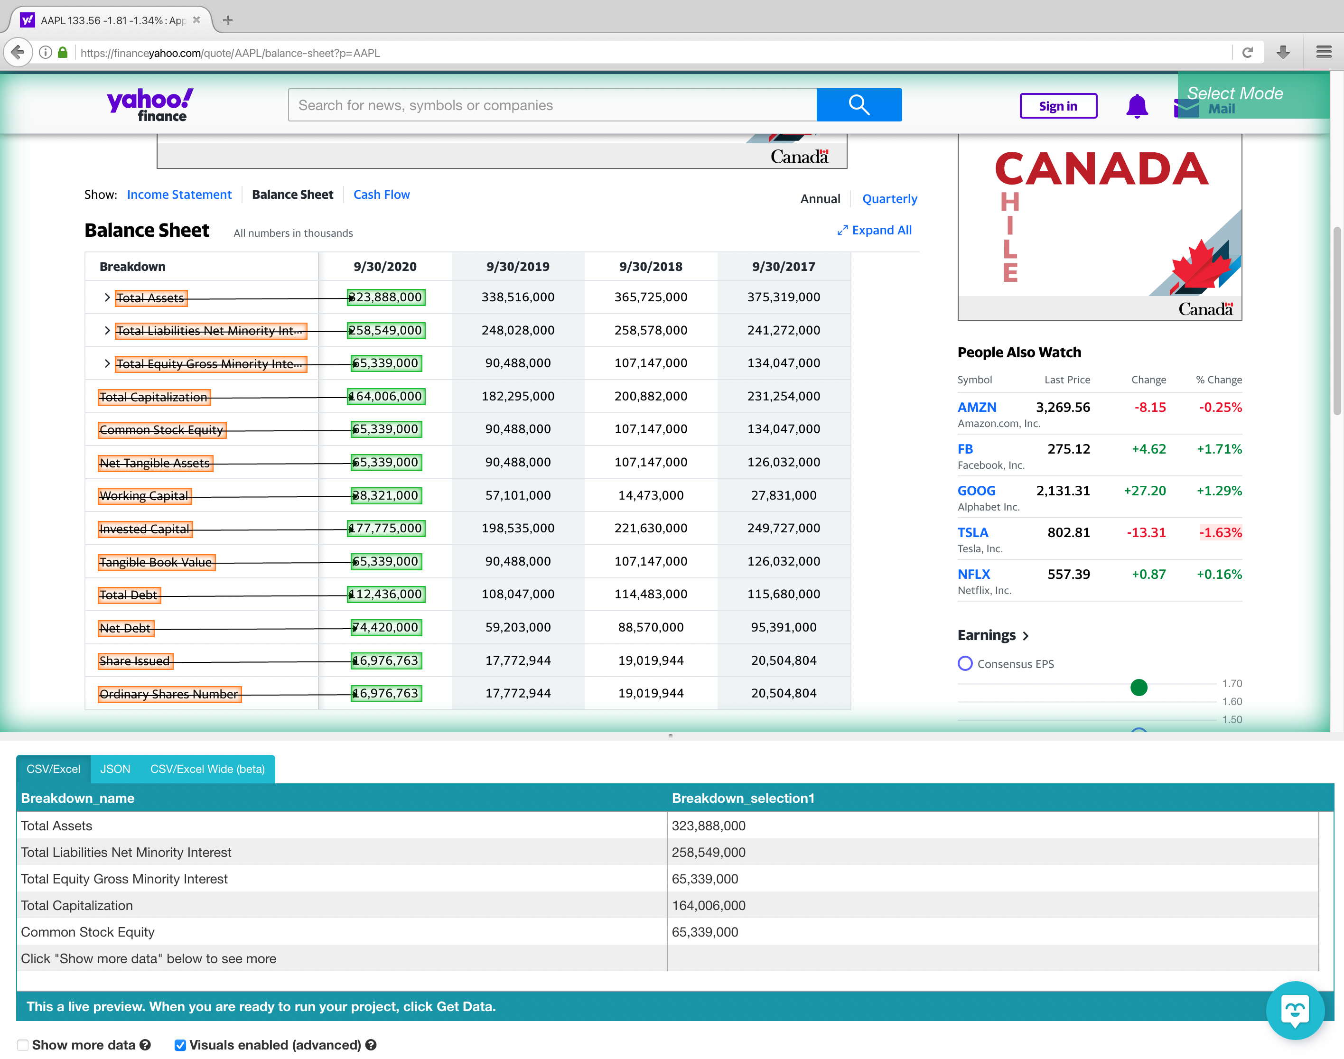Expand the Total Equity Gross Minority Interest row
The width and height of the screenshot is (1344, 1059).
(x=106, y=362)
